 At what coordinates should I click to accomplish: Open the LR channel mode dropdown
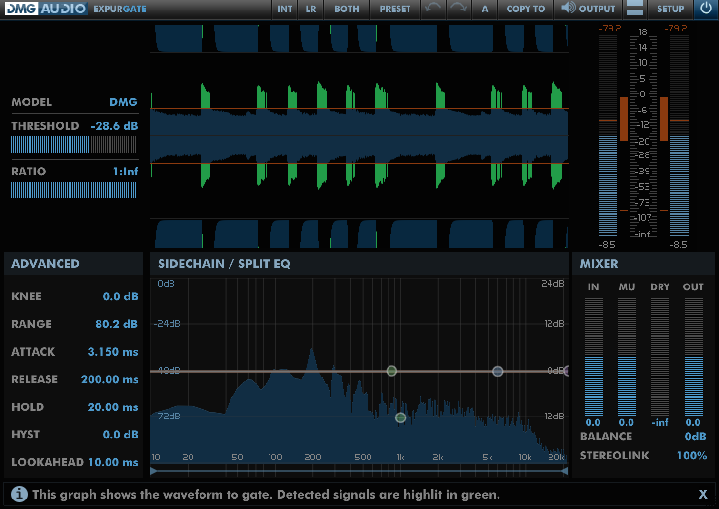tap(310, 9)
